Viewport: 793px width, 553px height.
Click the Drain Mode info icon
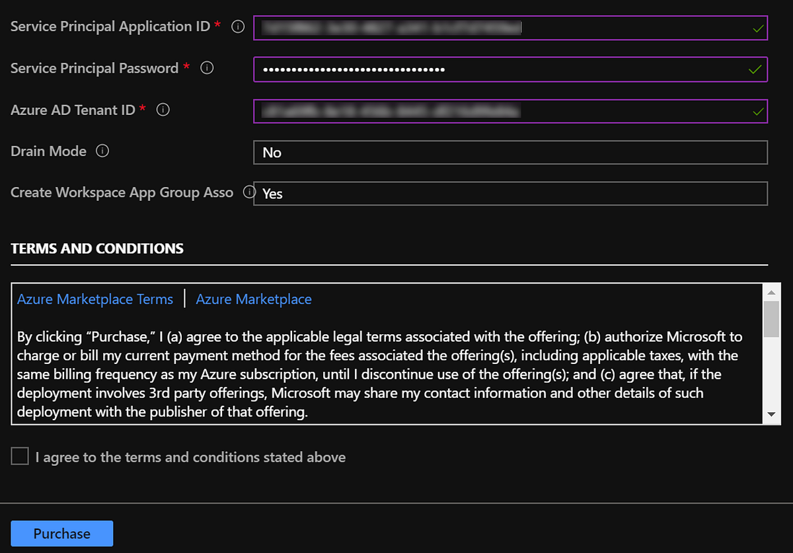(102, 151)
